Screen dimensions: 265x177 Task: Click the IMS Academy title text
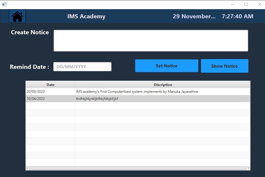click(x=86, y=16)
